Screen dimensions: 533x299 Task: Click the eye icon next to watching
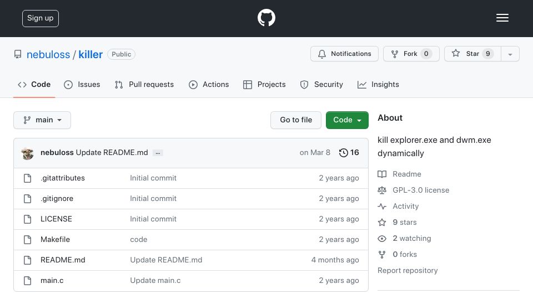382,238
